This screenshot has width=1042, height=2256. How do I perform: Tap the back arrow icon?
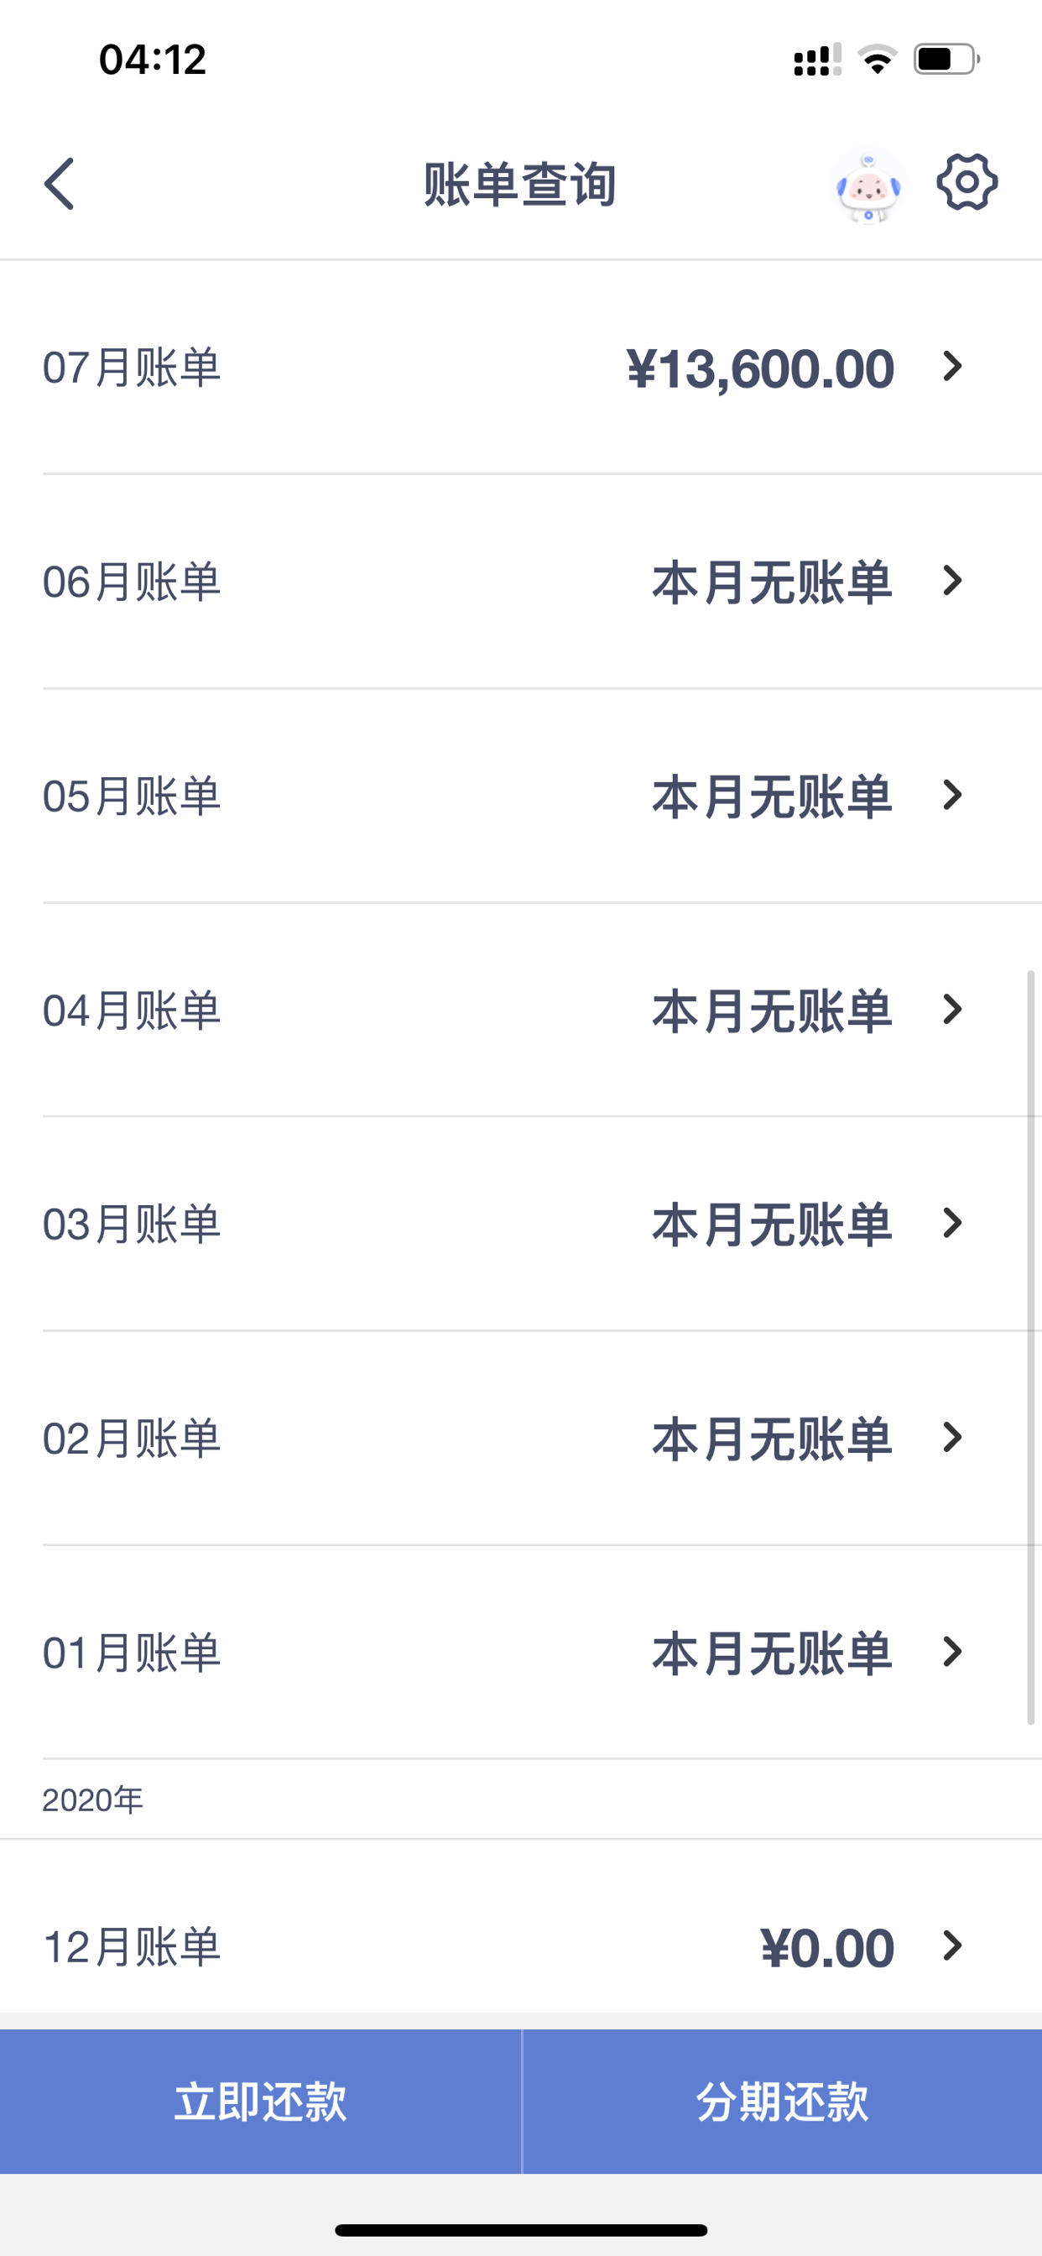click(x=60, y=184)
